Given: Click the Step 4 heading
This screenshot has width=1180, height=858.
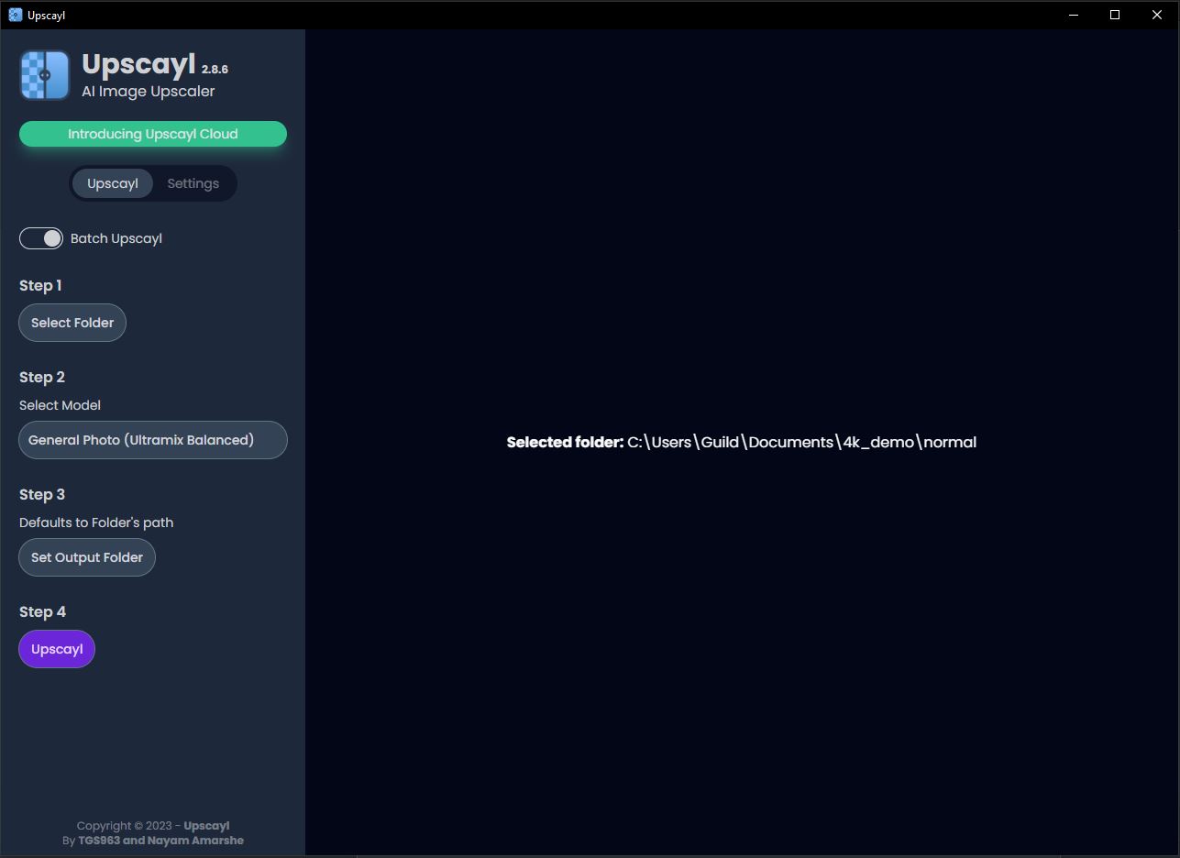Looking at the screenshot, I should pos(43,612).
